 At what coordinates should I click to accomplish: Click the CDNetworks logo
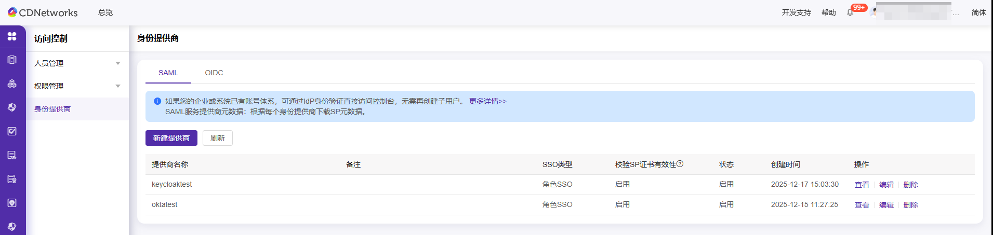coord(43,12)
